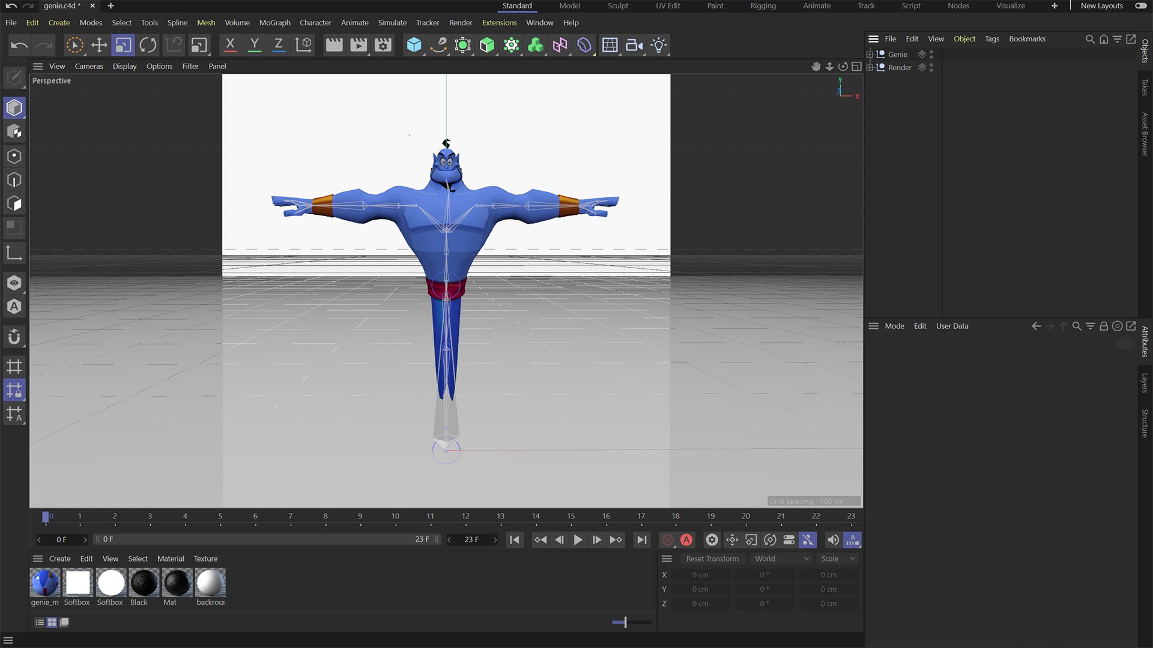
Task: Click the Camera object icon
Action: 634,45
